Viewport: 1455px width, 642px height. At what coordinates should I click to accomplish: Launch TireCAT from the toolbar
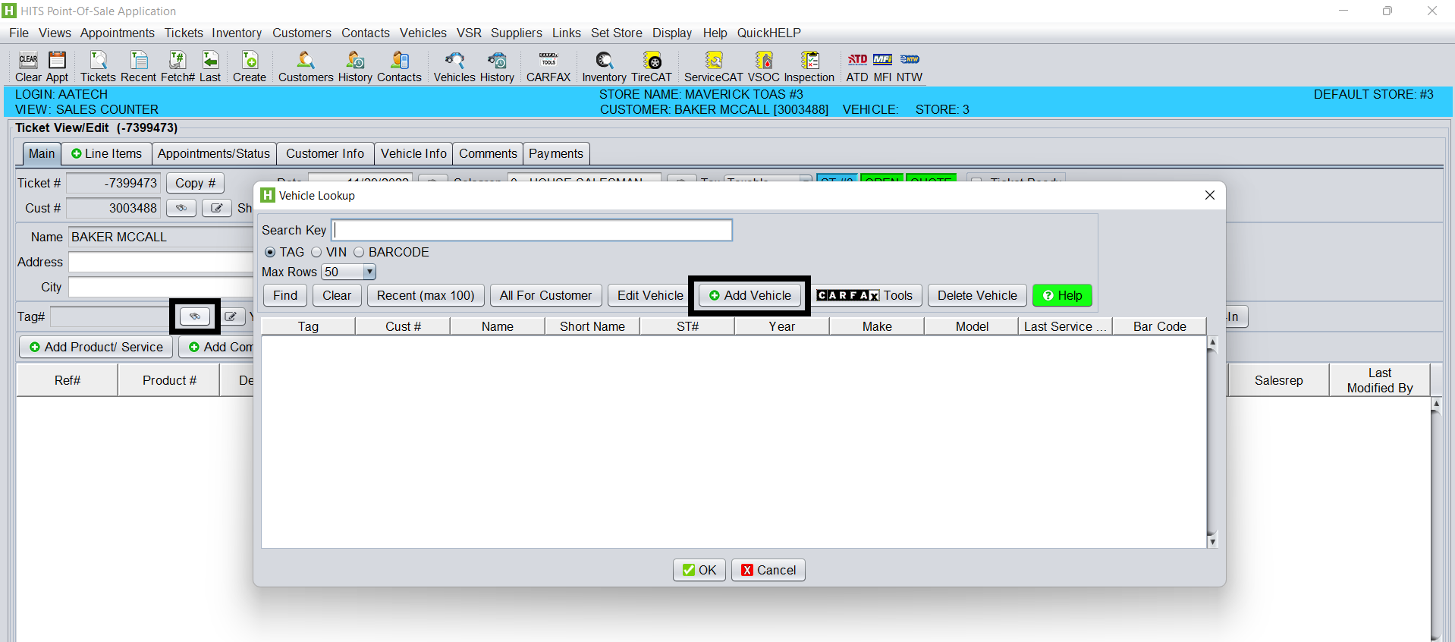point(652,67)
